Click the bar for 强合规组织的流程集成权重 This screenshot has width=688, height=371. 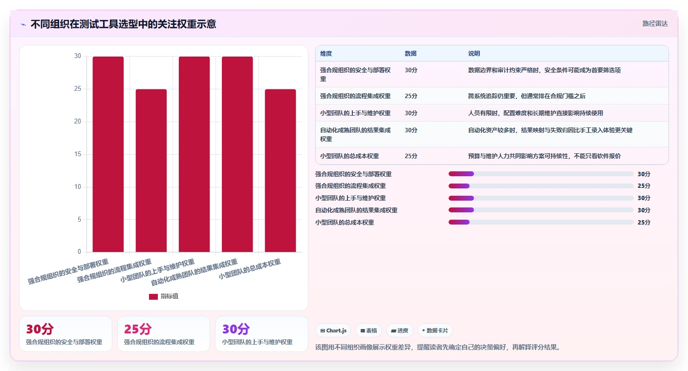point(151,170)
